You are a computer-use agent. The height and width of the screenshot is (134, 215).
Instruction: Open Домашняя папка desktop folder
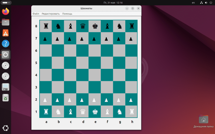click(x=204, y=121)
